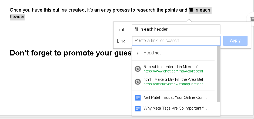Screen dimensions: 254x119
Task: Click the Apply button
Action: click(235, 41)
